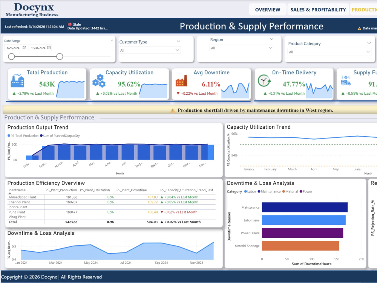Select the July bar in Production Output Trend
Image resolution: width=377 pixels, height=283 pixels.
[x=128, y=152]
